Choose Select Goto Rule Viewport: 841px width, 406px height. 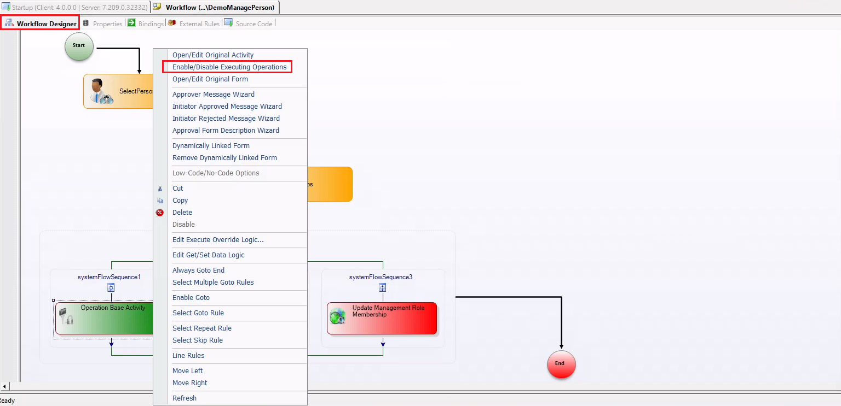point(198,313)
